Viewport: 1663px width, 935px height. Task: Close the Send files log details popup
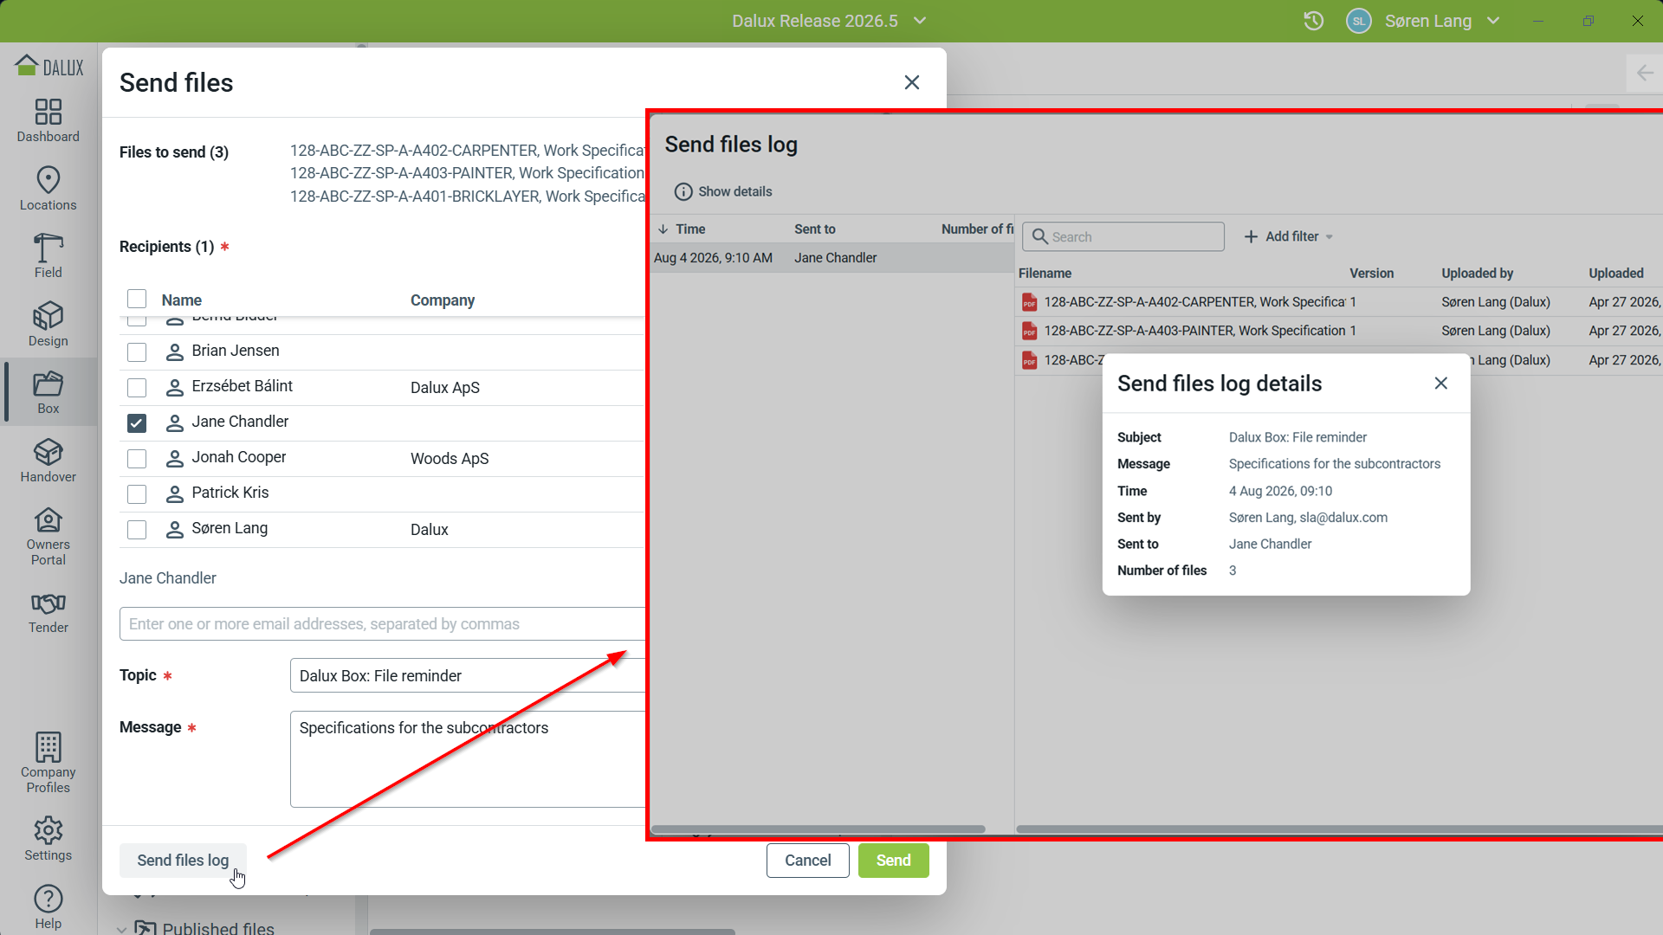(x=1441, y=384)
